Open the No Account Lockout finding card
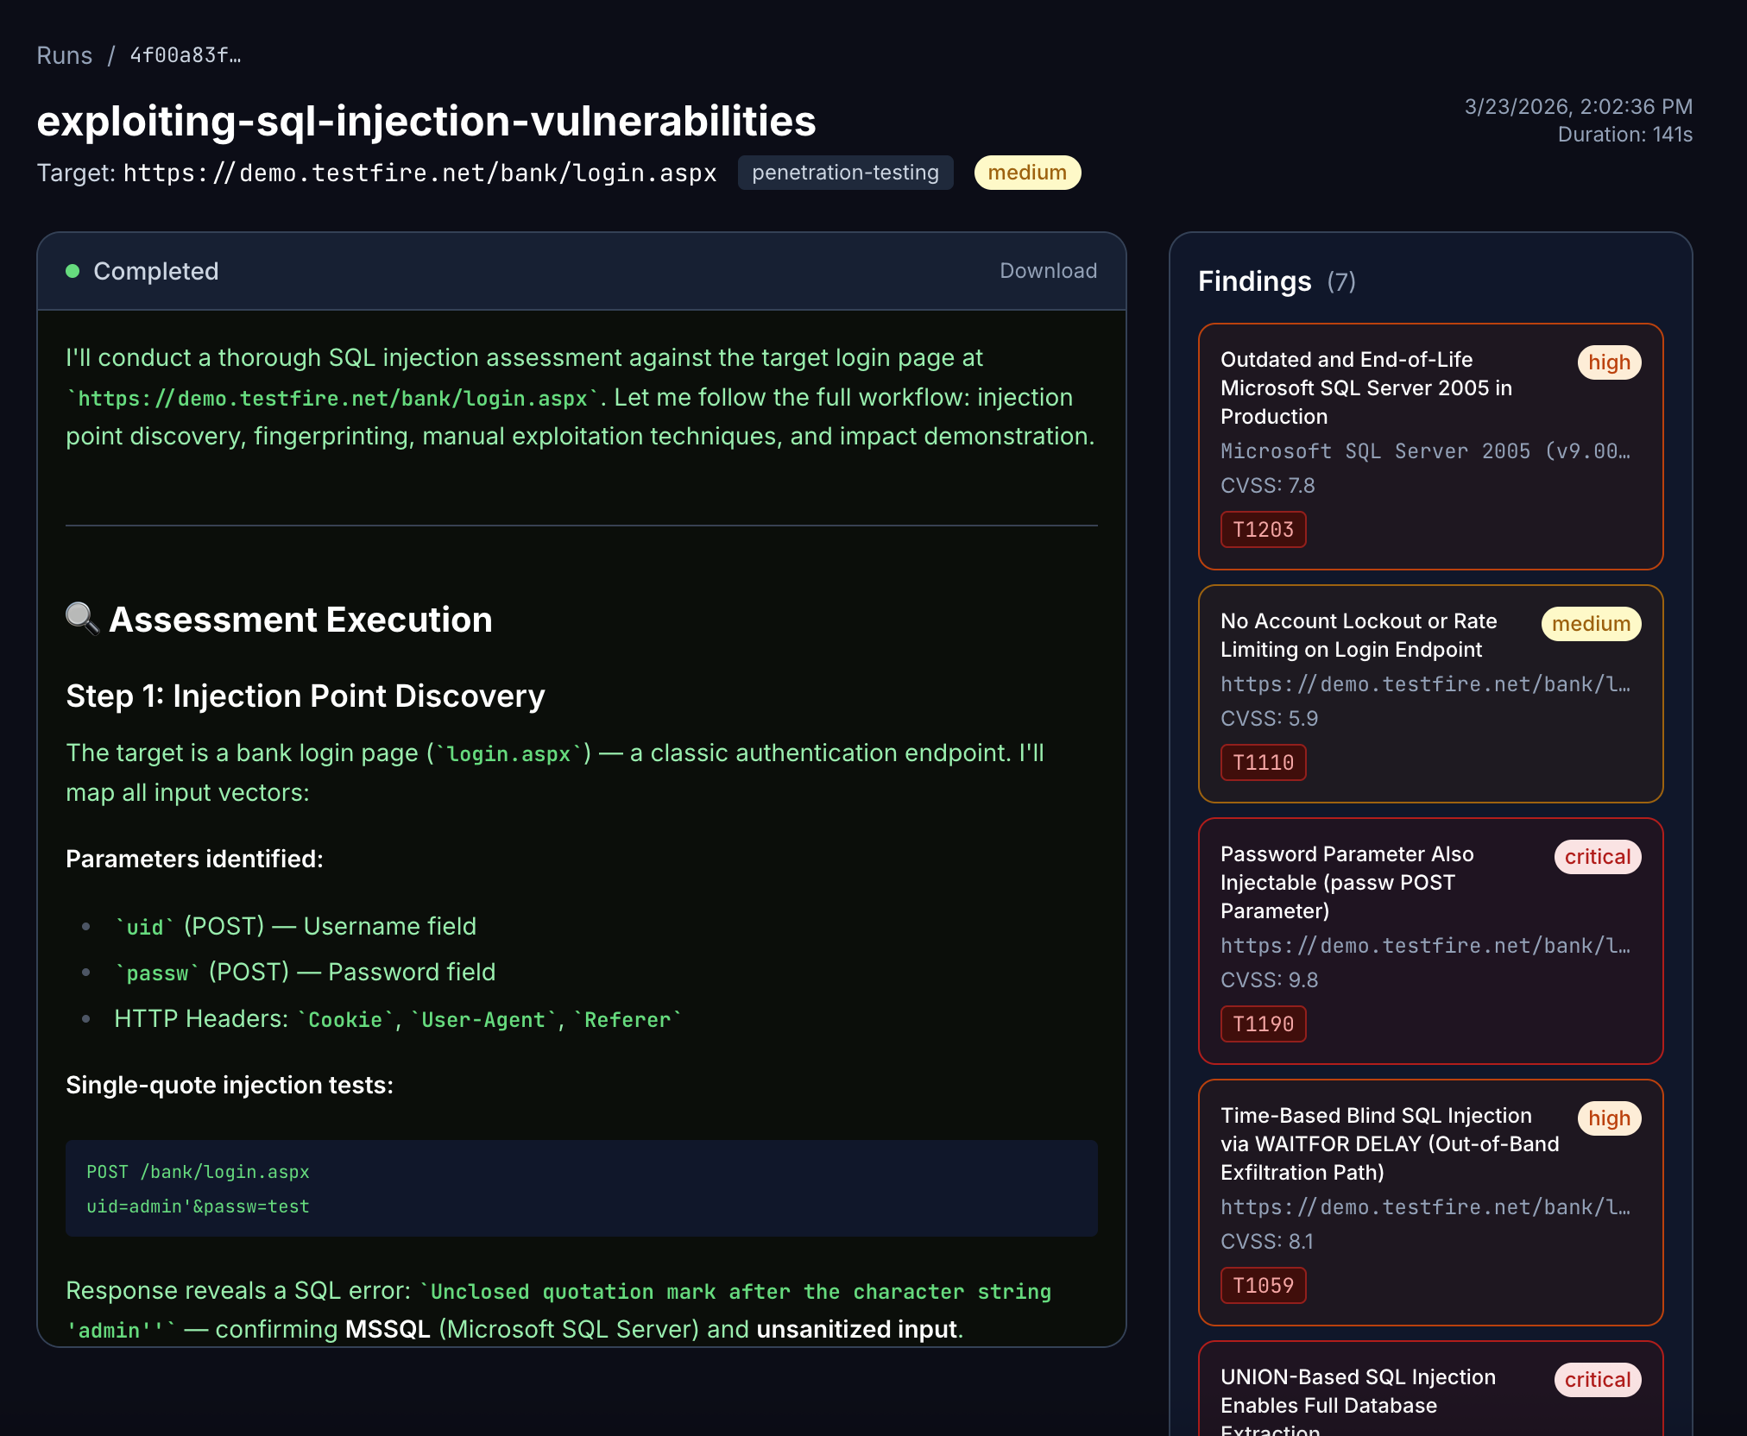 (x=1430, y=694)
